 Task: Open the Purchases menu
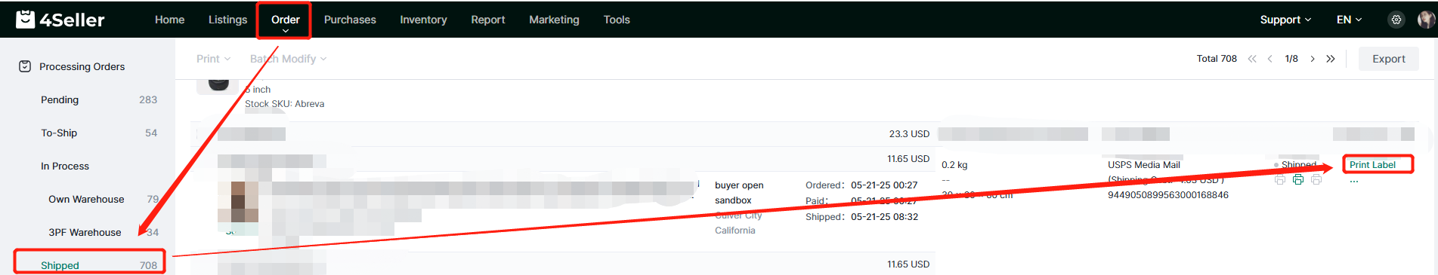350,20
